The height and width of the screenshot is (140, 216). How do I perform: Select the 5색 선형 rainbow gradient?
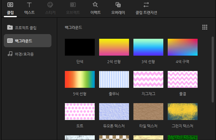[79, 79]
